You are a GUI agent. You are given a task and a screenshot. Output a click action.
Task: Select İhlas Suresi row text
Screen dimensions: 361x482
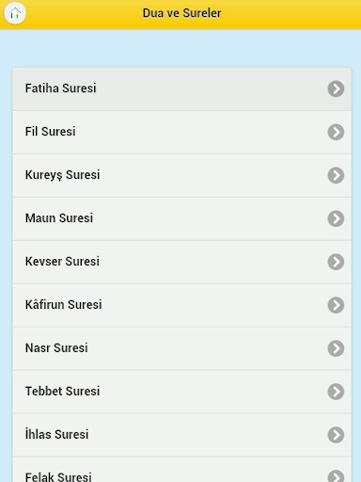pyautogui.click(x=56, y=434)
